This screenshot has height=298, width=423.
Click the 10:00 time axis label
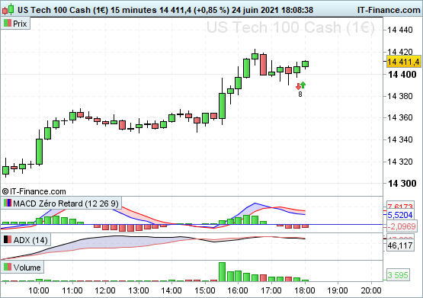(x=39, y=290)
